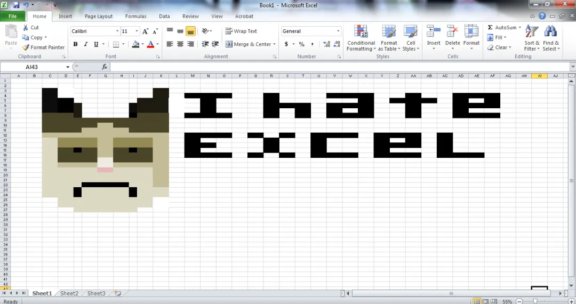Open the Calibri font name dropdown
Viewport: 576px width, 304px height.
(x=117, y=31)
